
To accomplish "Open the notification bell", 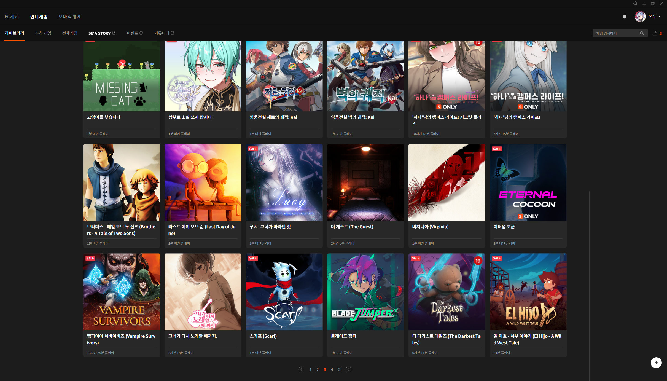I will point(625,17).
